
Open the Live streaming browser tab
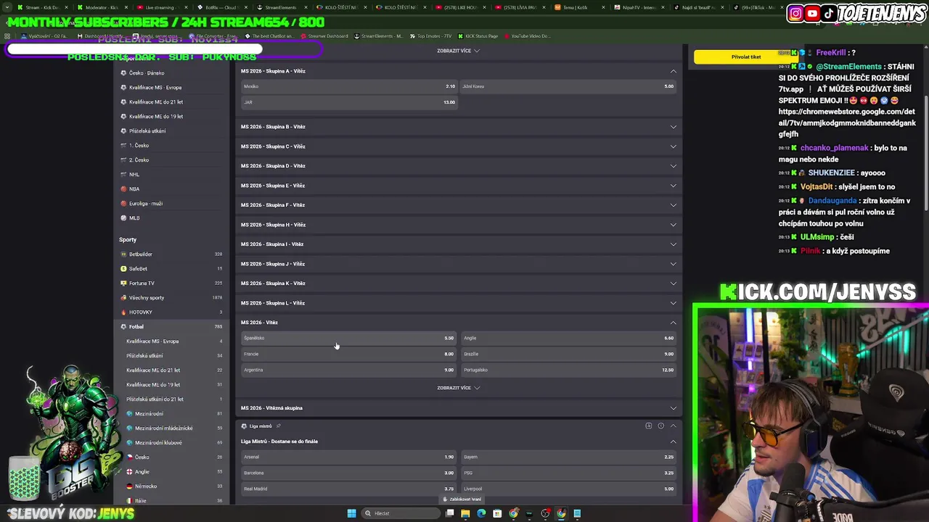coord(161,7)
